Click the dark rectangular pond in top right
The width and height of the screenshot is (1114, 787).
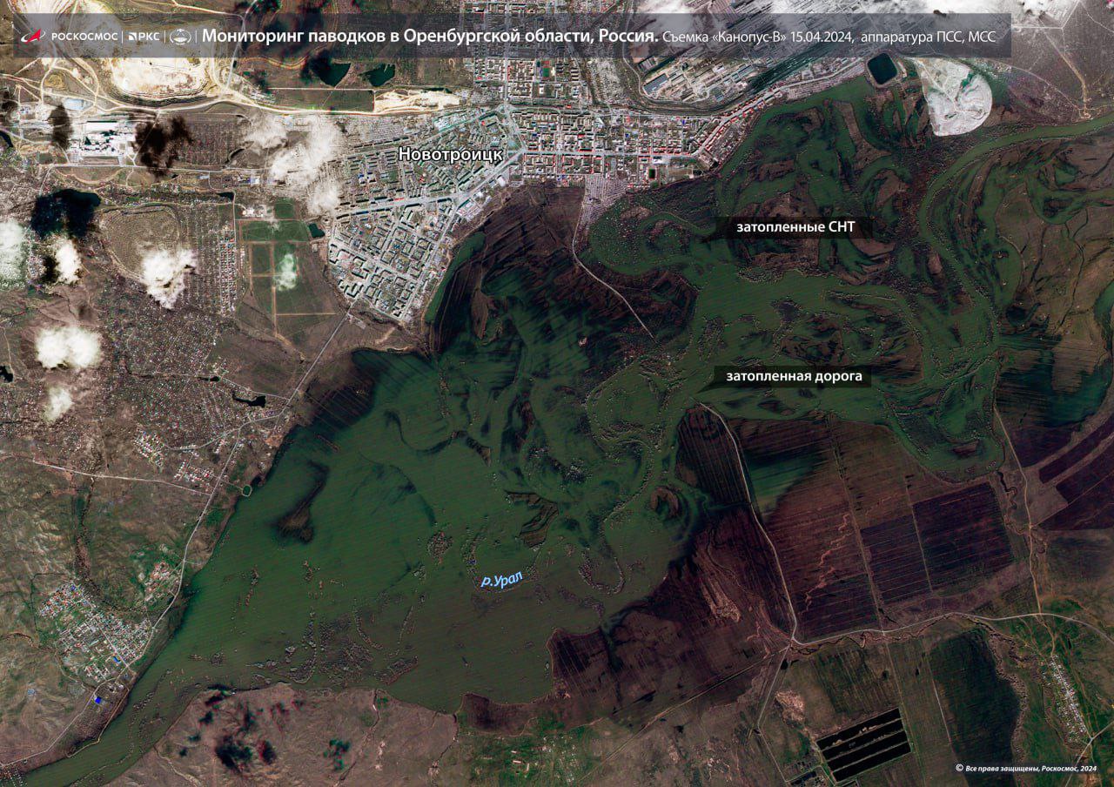[882, 69]
